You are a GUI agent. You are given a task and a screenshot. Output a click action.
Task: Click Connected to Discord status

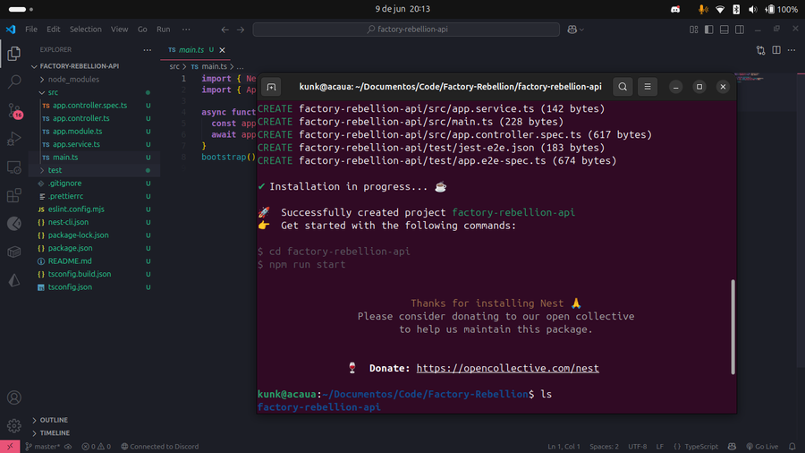[160, 447]
